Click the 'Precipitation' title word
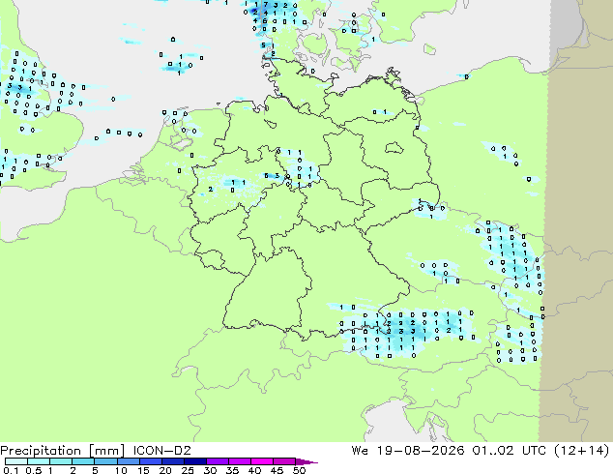This screenshot has width=613, height=474. [41, 451]
